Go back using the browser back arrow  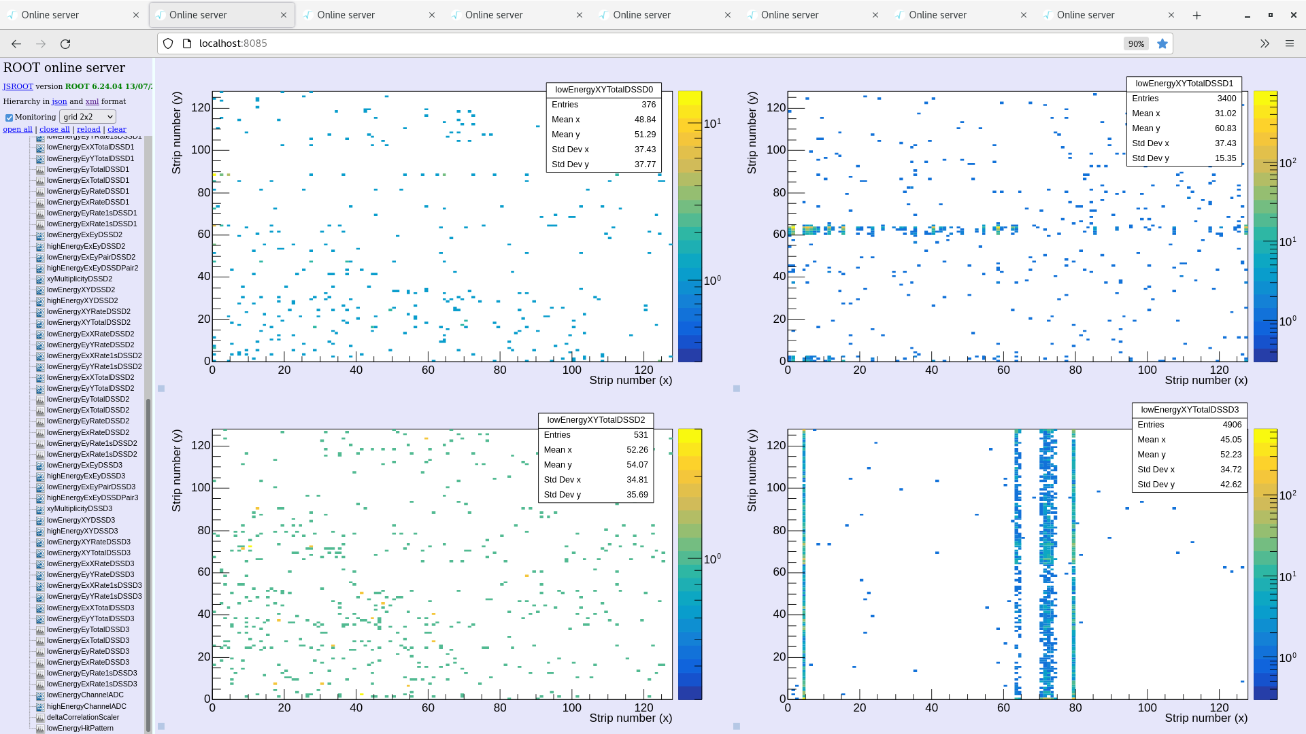tap(16, 43)
